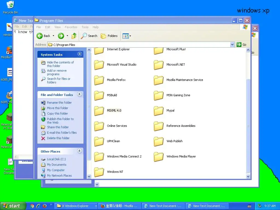Click the Views icon in toolbar
This screenshot has height=210, width=280.
tap(126, 36)
